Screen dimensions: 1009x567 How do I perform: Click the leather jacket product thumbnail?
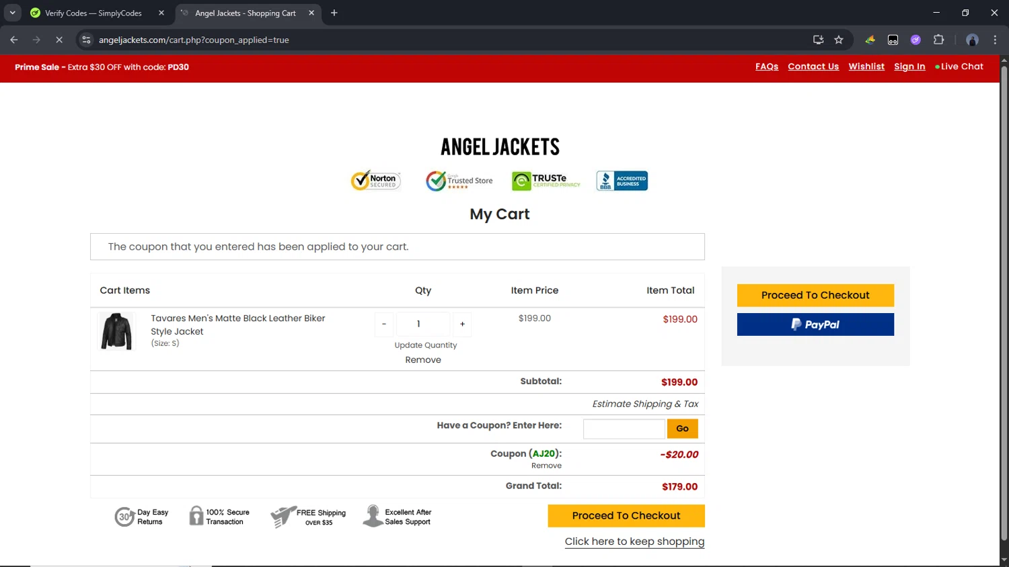click(116, 331)
